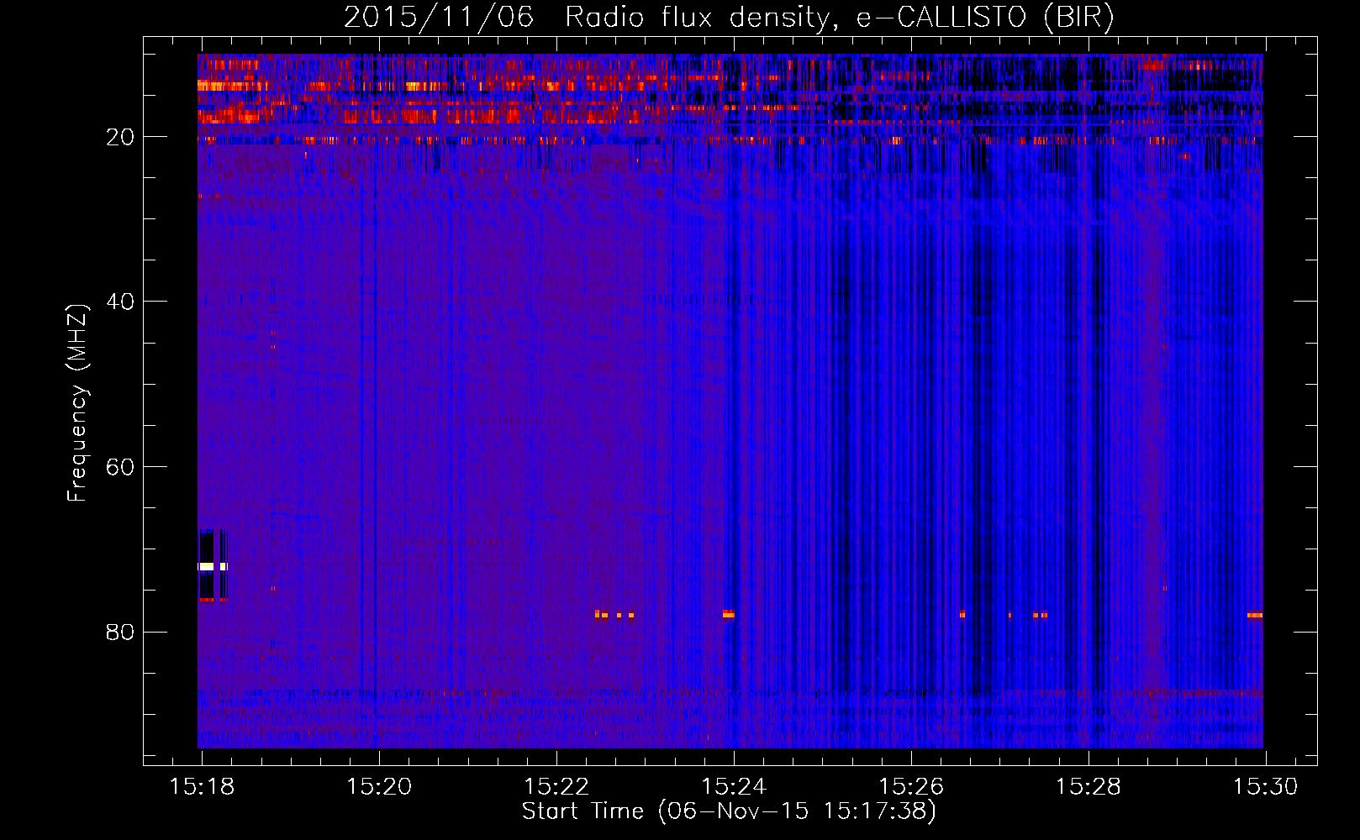Screen dimensions: 1360x840
Task: Click the '15:20' time tick label
Action: click(379, 787)
